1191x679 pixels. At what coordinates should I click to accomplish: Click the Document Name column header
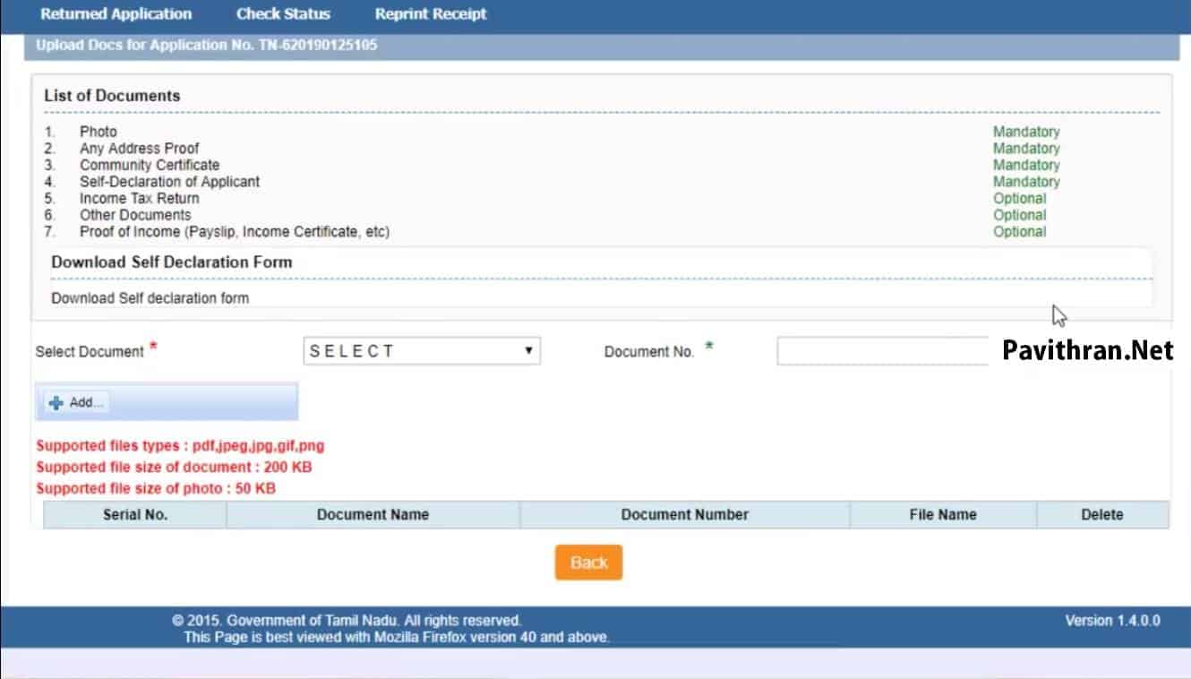pyautogui.click(x=373, y=514)
